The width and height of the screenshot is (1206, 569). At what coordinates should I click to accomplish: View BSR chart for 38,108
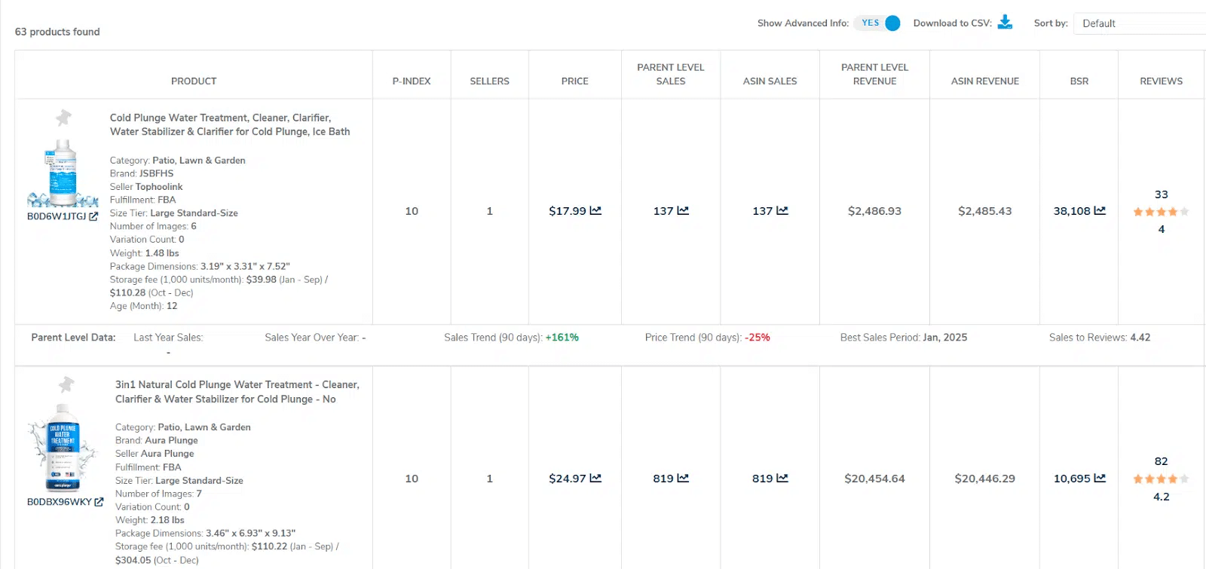[x=1100, y=211]
